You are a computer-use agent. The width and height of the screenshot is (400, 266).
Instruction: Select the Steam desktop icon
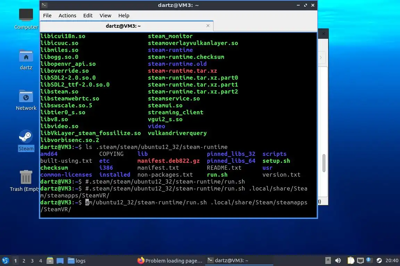[x=26, y=141]
